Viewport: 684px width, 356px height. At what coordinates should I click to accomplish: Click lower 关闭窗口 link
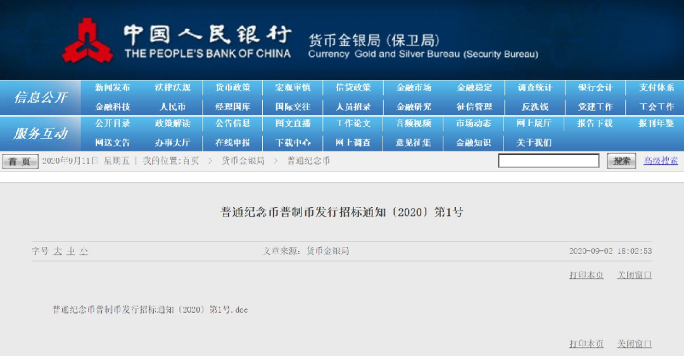click(x=634, y=344)
